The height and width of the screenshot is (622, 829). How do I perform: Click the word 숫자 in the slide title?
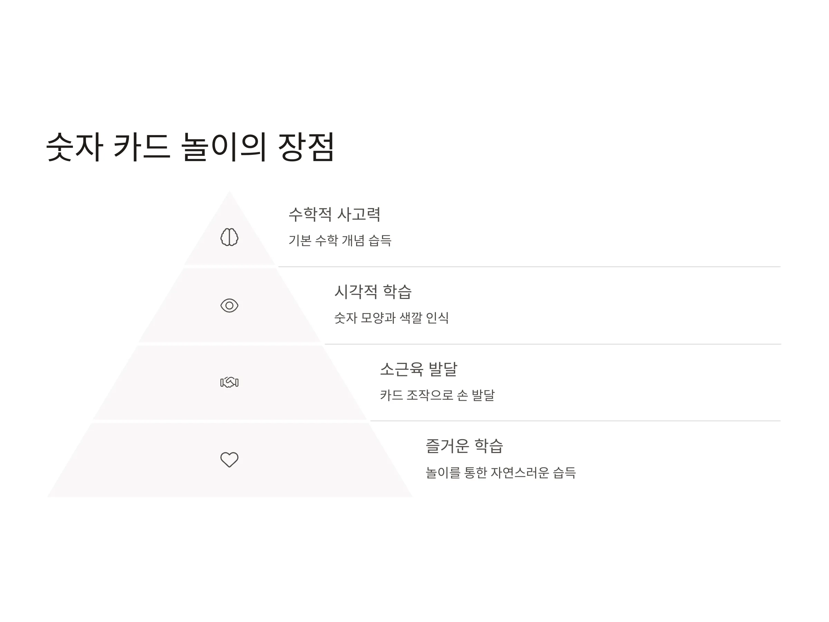tap(74, 147)
